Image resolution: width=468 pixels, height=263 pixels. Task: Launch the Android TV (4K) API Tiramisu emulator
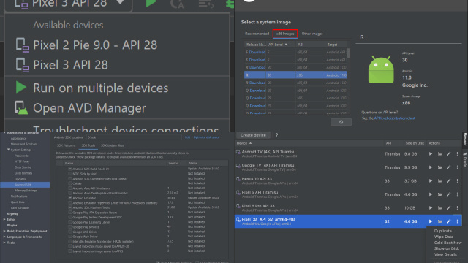coord(431,154)
